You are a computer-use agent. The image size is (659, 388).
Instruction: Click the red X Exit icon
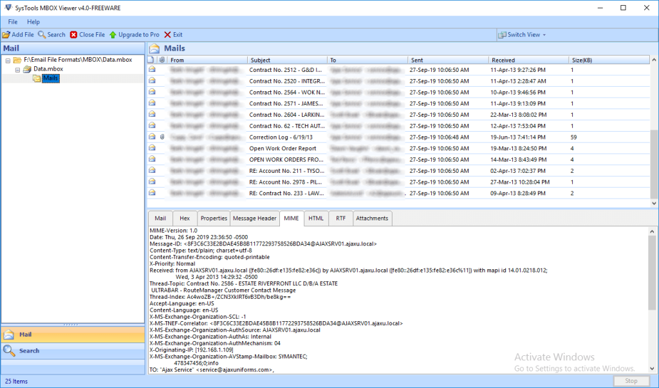[x=167, y=35]
